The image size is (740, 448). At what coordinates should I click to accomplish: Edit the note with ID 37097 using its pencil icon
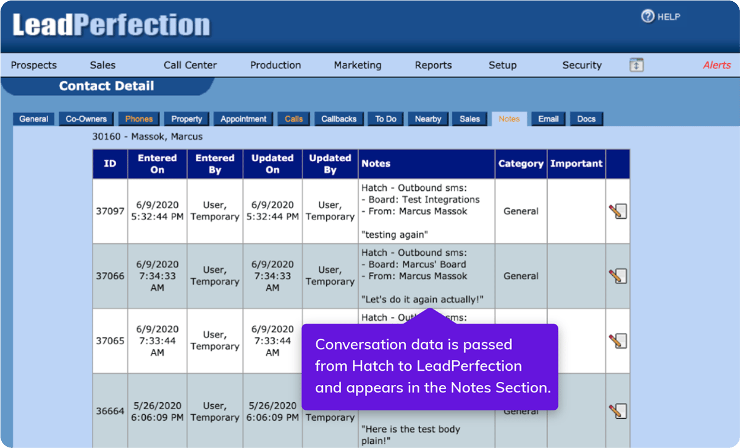(x=618, y=211)
